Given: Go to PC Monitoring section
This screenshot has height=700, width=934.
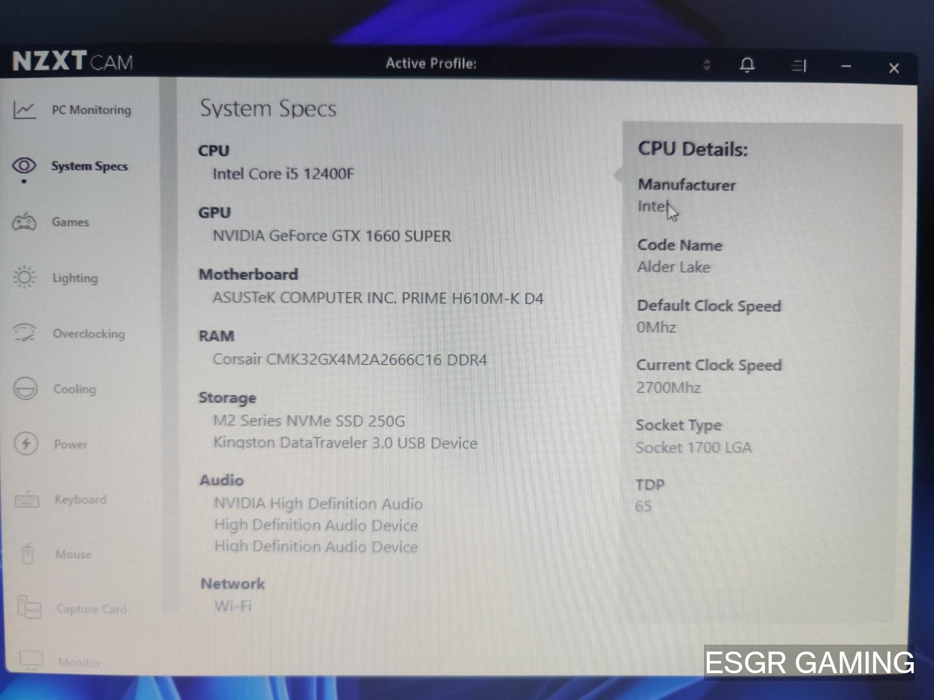Looking at the screenshot, I should [x=92, y=110].
